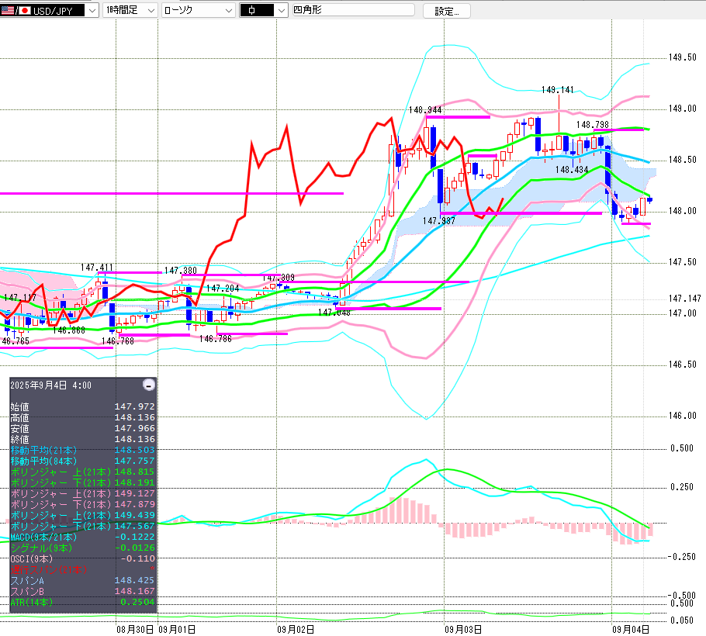The image size is (706, 636).
Task: Click the 147.937 low price label
Action: tap(438, 220)
